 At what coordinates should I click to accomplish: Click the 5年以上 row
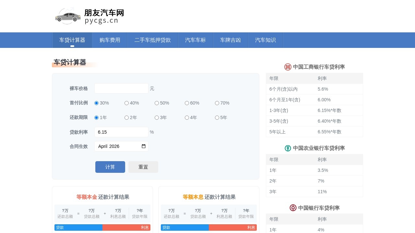click(314, 132)
